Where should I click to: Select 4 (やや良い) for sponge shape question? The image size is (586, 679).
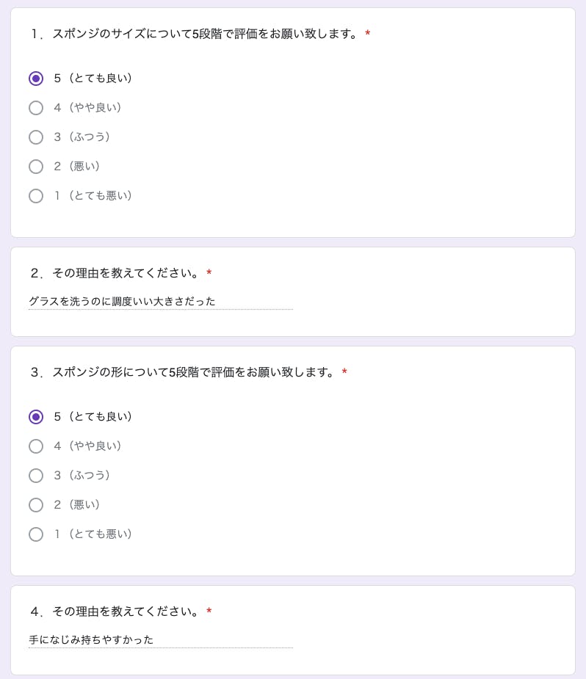coord(36,446)
